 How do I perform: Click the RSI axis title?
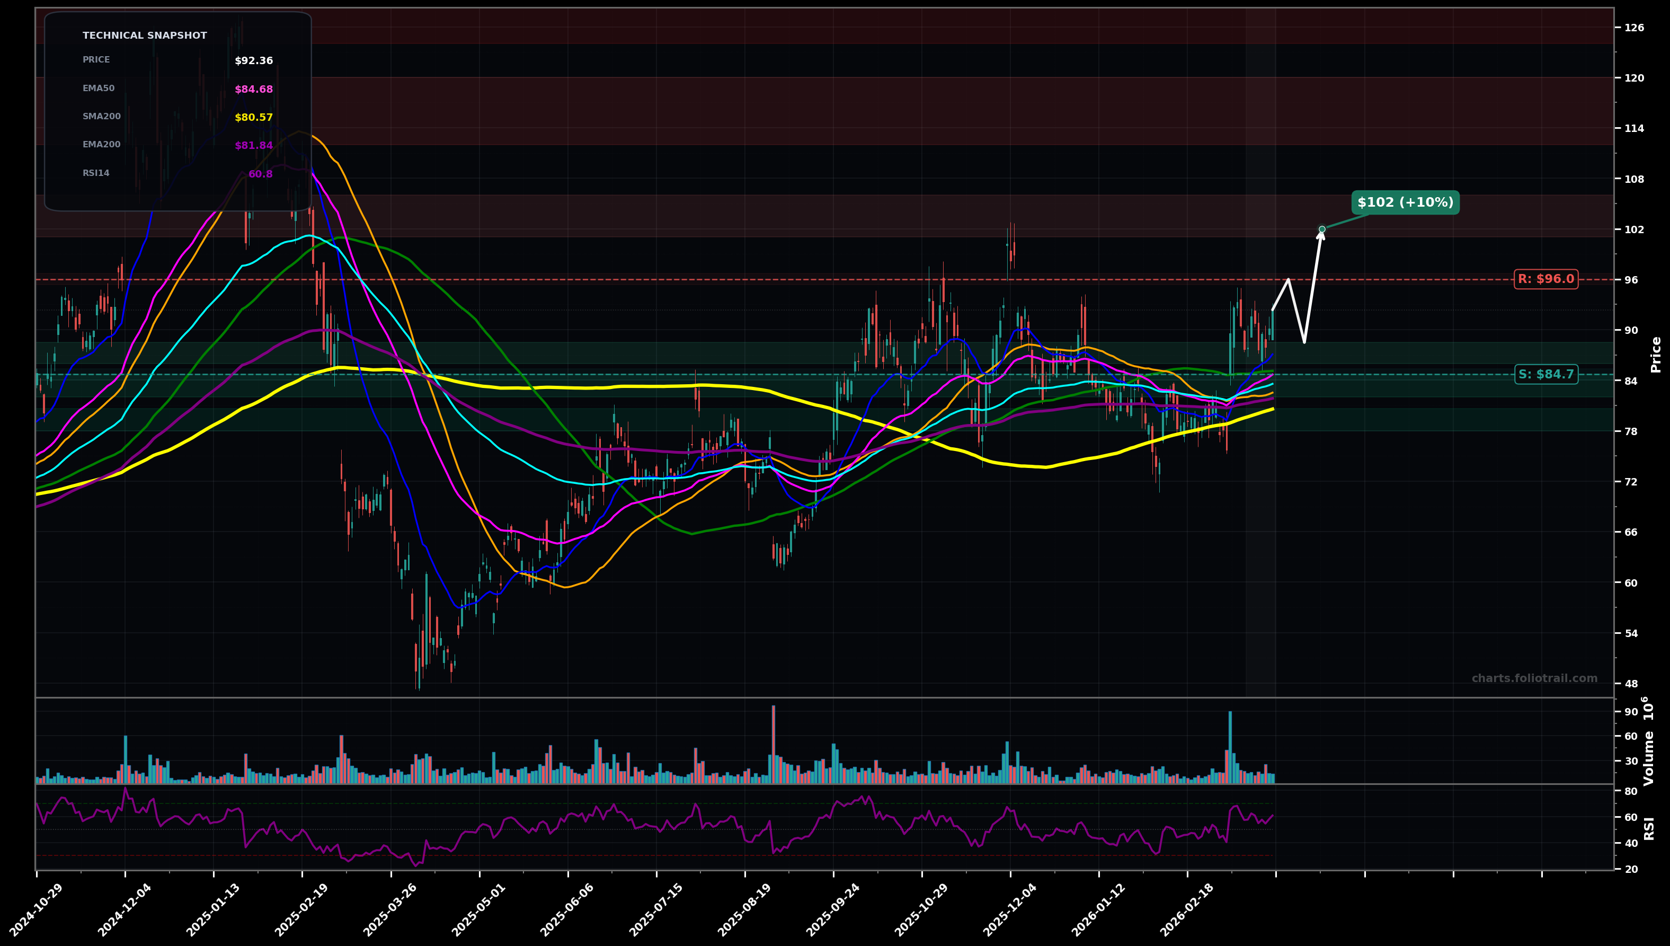tap(1649, 828)
